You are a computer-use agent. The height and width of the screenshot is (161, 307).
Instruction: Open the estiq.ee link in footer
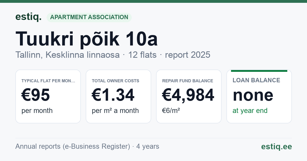point(276,146)
